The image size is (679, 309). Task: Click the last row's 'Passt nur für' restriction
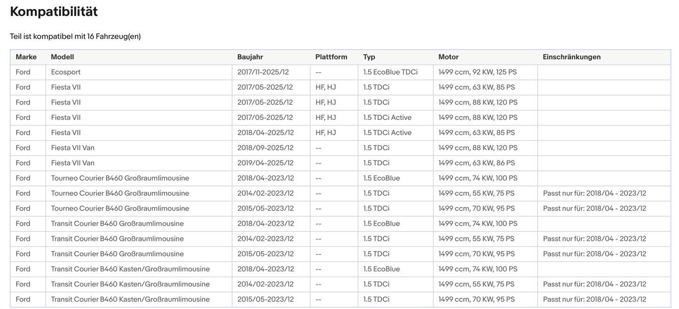pyautogui.click(x=594, y=300)
